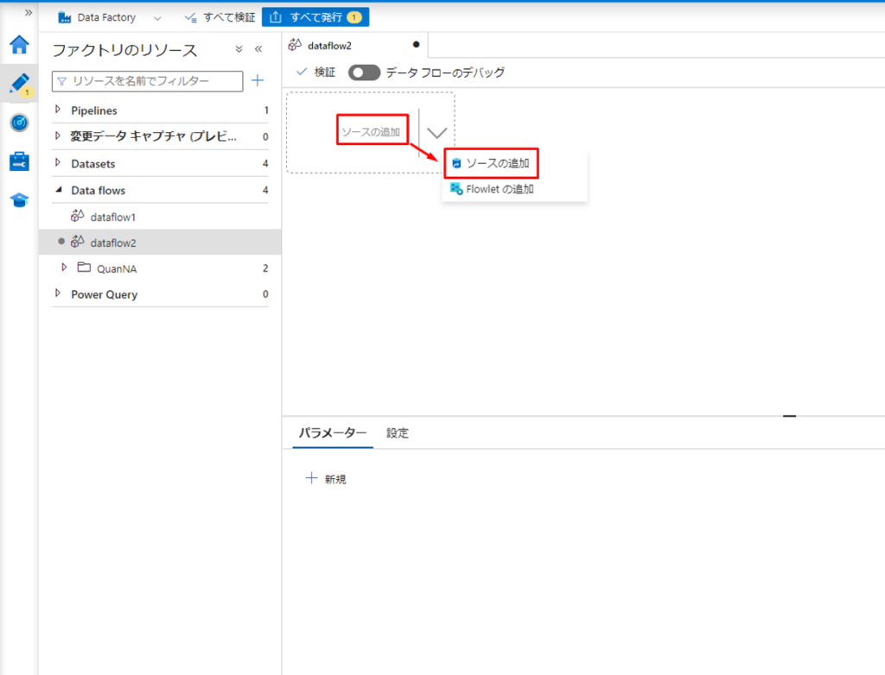Select the QuanNA folder
This screenshot has height=675, width=885.
coord(117,268)
